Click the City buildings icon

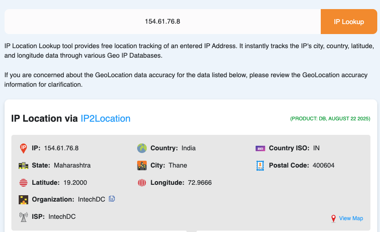coord(142,166)
